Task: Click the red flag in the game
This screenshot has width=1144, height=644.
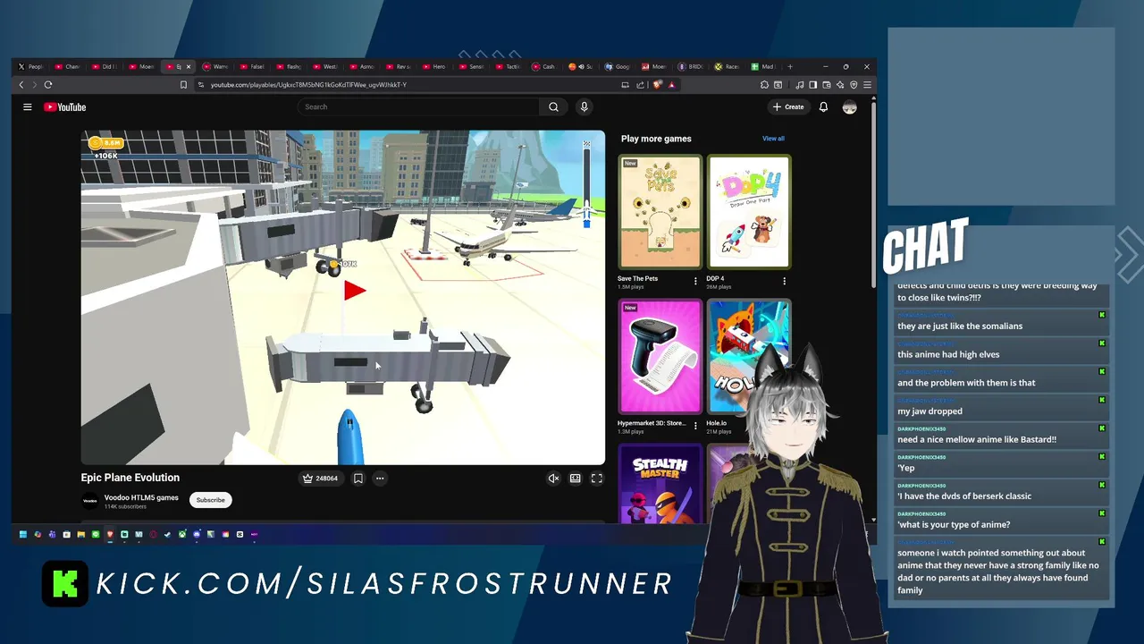Action: [x=354, y=290]
